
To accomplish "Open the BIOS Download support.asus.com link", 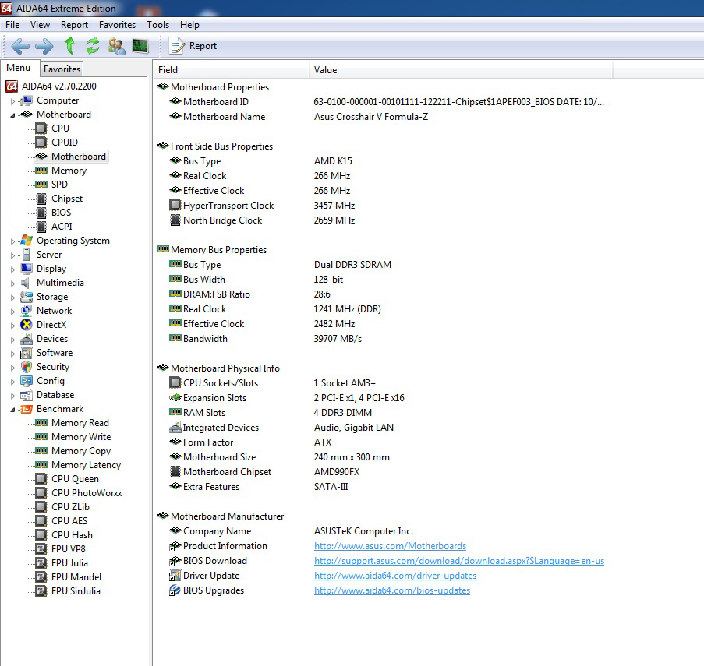I will pos(459,561).
